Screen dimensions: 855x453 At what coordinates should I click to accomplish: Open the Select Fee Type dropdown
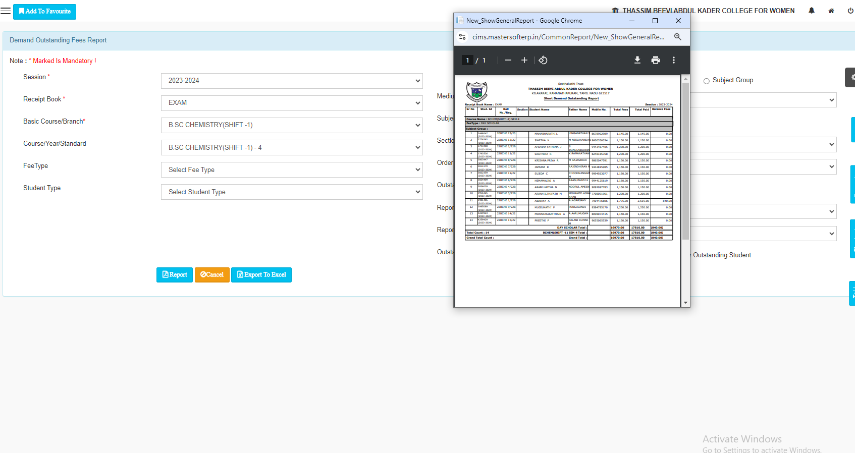292,170
